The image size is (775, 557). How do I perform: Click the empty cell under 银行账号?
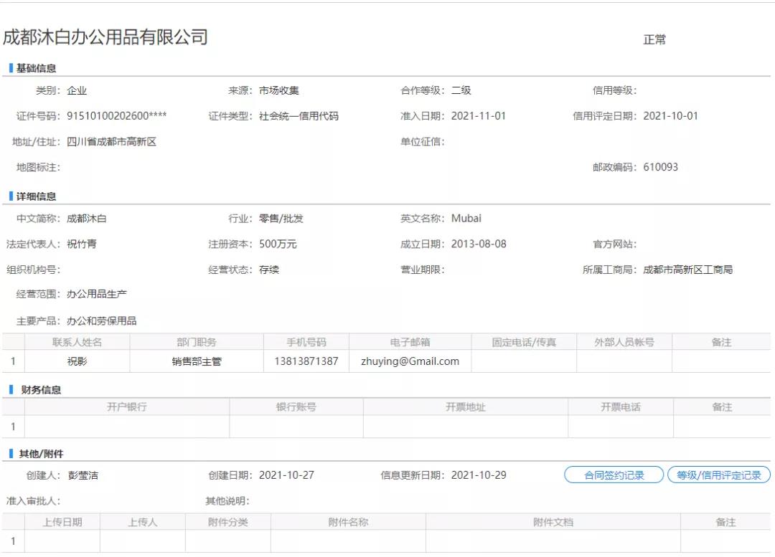tap(296, 427)
